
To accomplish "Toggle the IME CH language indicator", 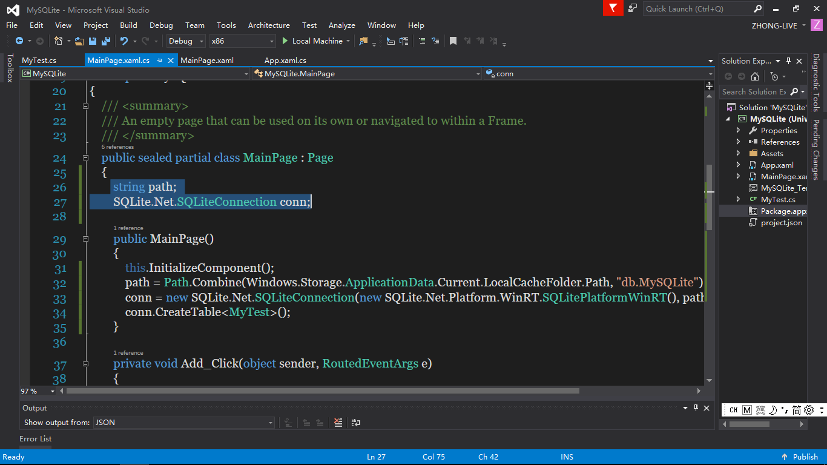I will click(733, 410).
